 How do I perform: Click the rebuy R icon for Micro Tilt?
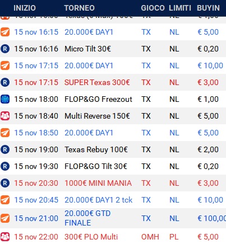pos(5,49)
